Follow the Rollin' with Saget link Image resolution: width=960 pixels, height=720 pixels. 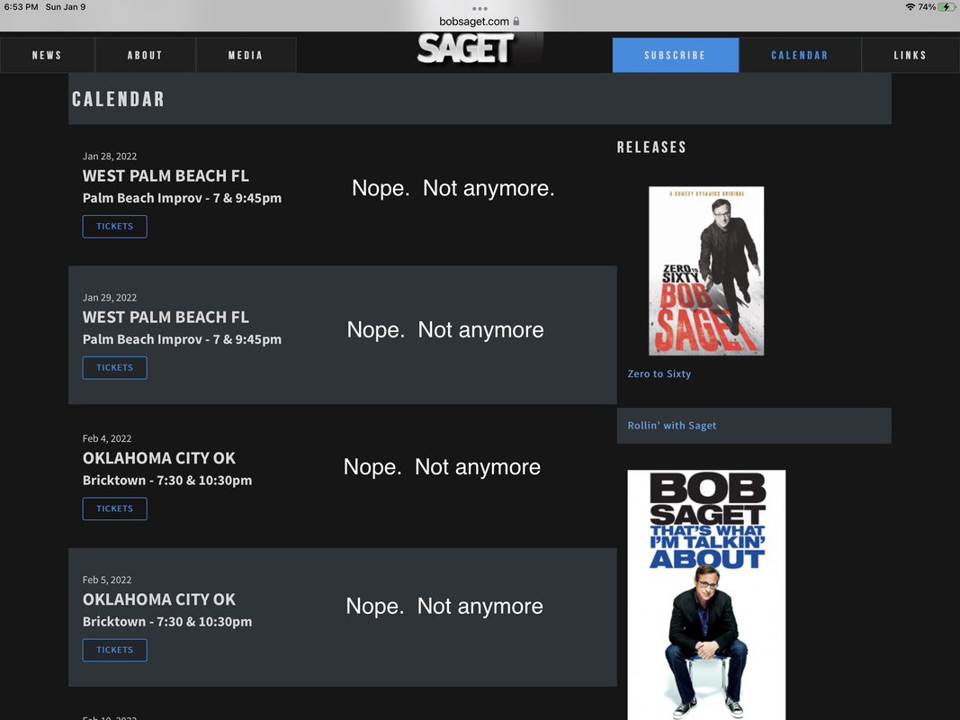coord(671,426)
